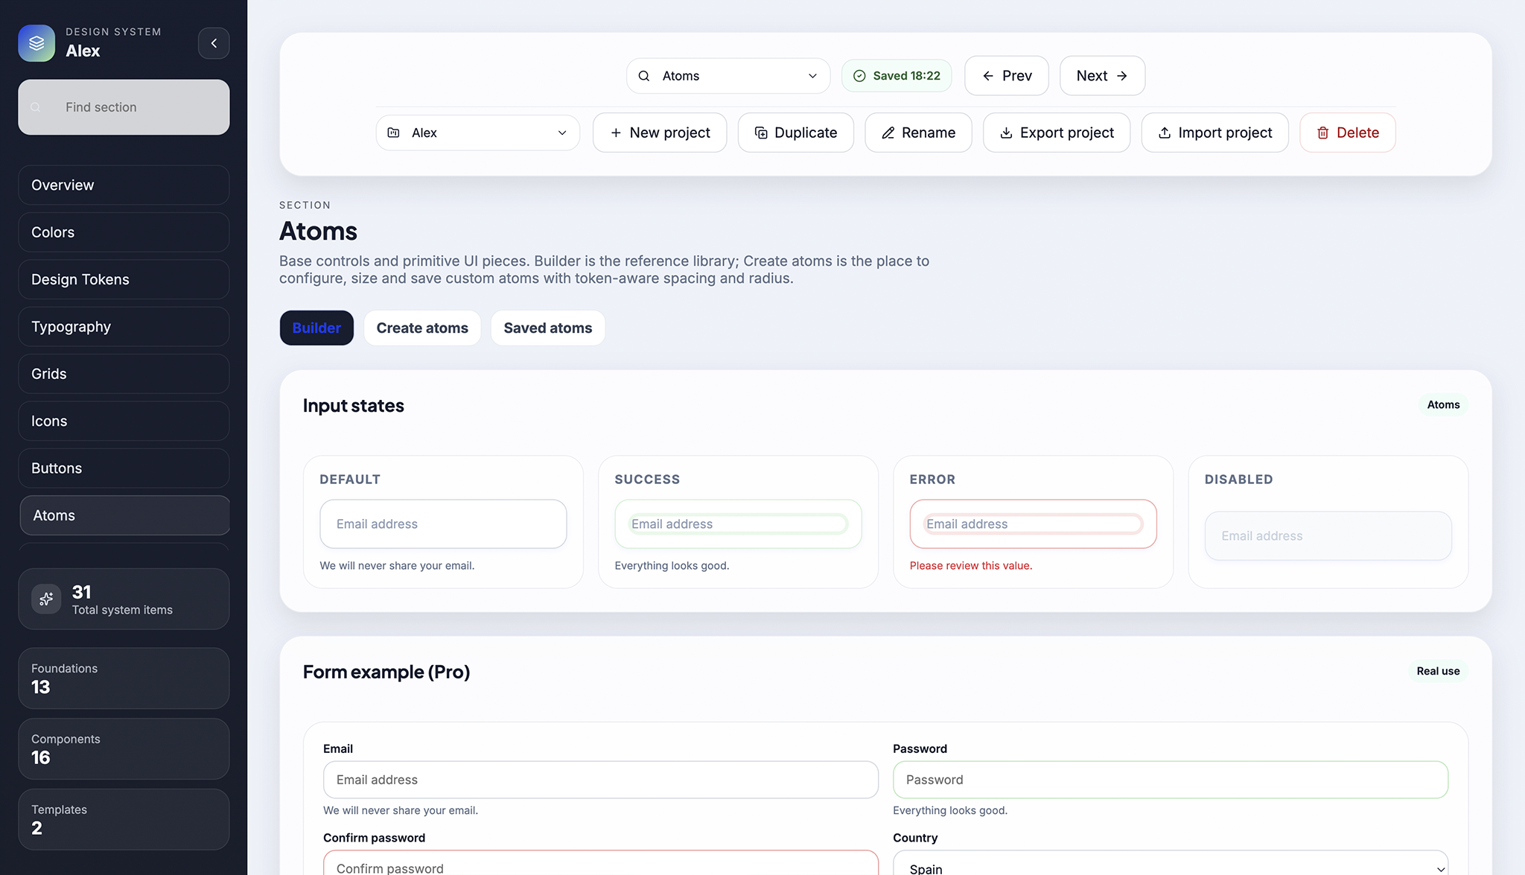Switch to the Create atoms tab
The height and width of the screenshot is (875, 1525).
[x=422, y=328]
